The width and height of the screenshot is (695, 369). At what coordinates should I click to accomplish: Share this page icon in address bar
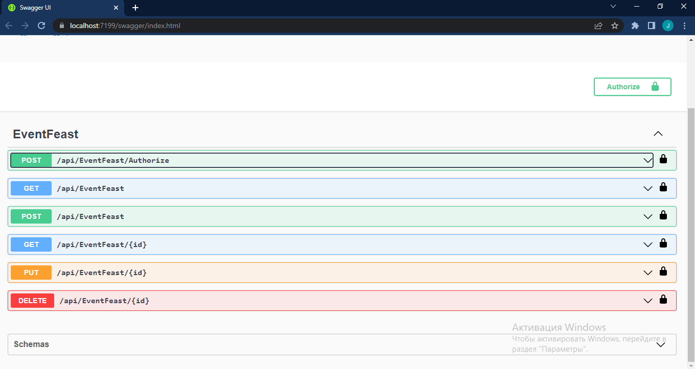tap(598, 26)
